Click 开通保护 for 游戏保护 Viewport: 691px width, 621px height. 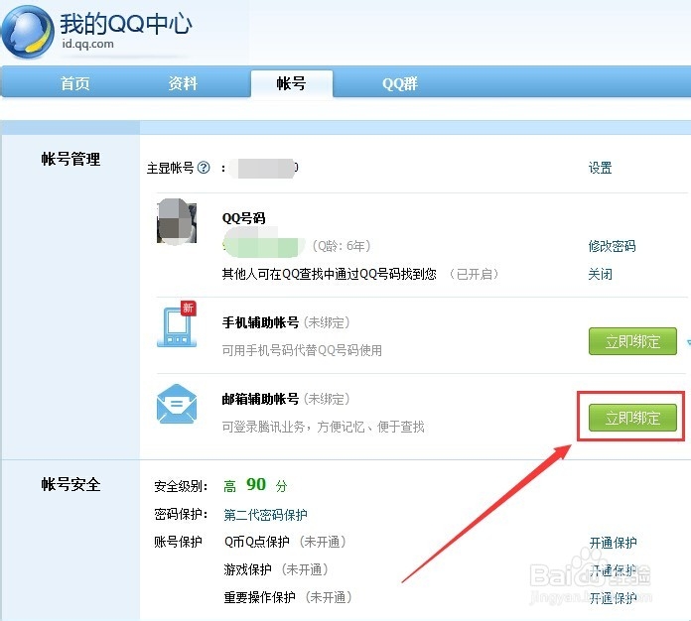click(x=613, y=570)
